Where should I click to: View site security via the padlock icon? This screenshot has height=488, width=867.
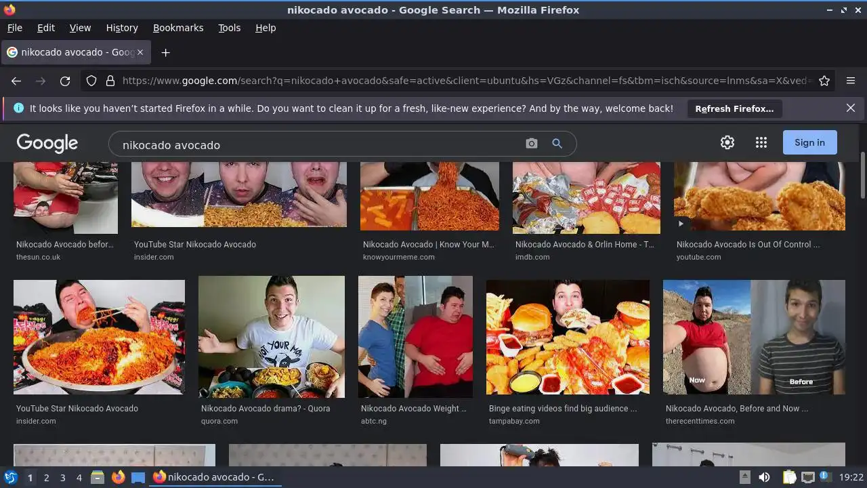(x=110, y=81)
